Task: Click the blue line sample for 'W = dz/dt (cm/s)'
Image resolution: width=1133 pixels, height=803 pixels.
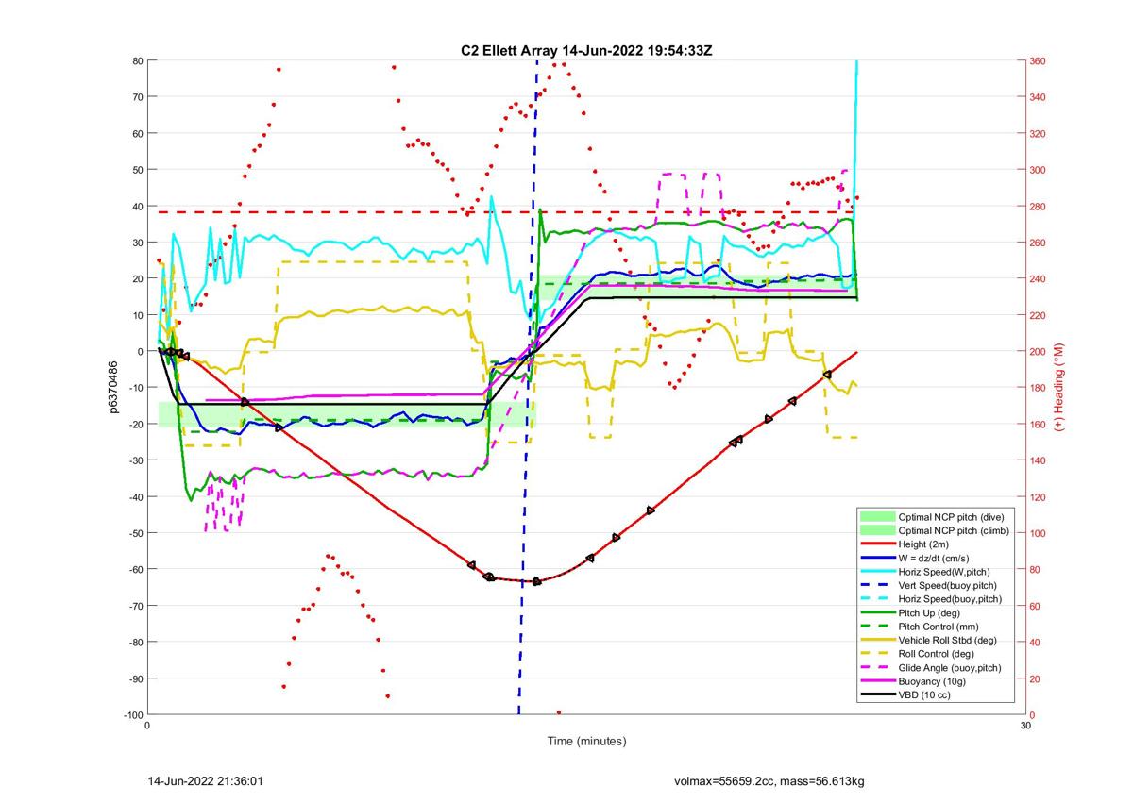Action: 878,558
